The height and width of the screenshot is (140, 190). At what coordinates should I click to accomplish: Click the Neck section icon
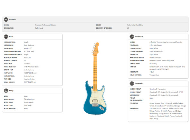6,36
